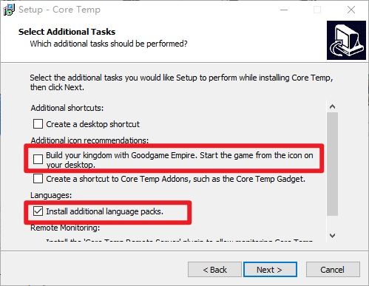Cancel the Core Temp installation

[333, 270]
